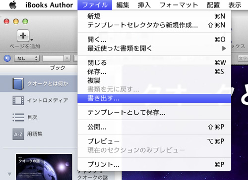Close the open ファイル menu

click(95, 5)
